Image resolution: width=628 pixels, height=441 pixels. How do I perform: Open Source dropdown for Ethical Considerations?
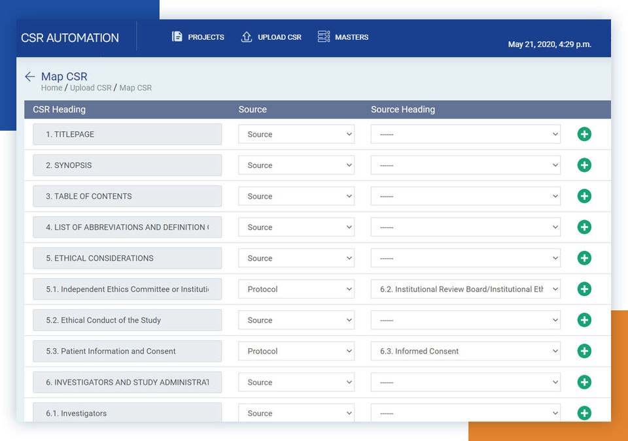coord(296,258)
